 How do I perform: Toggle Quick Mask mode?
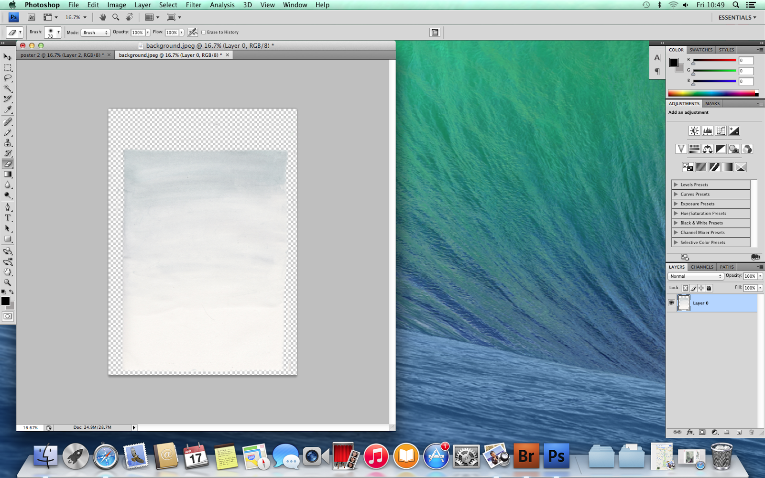tap(8, 316)
